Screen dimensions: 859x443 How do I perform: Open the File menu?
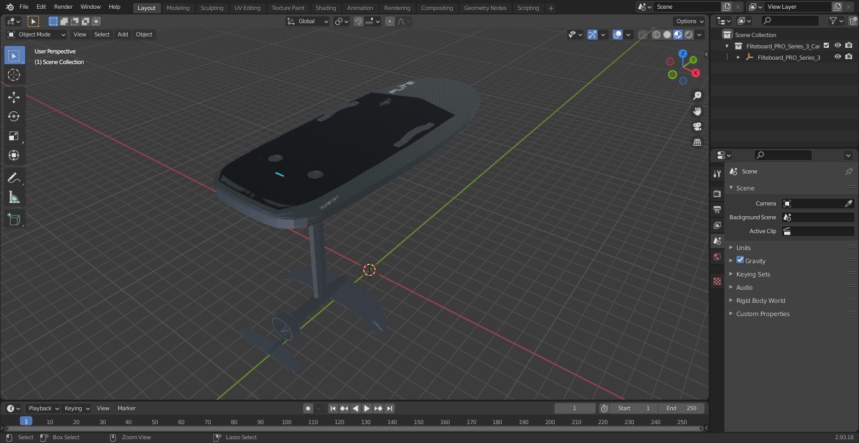[x=24, y=7]
